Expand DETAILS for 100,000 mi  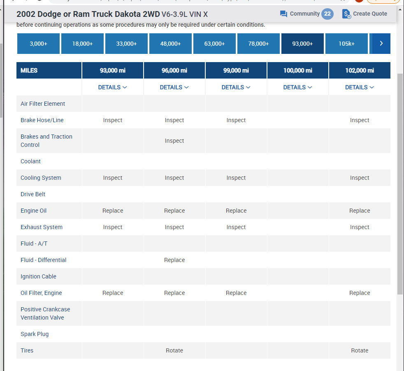coord(298,87)
